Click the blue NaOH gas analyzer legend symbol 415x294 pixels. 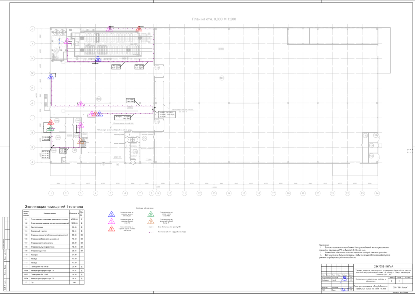(111, 214)
